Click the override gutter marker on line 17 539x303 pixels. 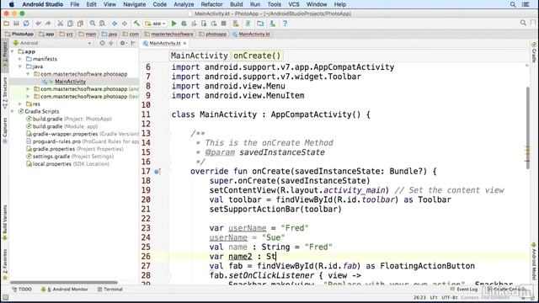click(x=157, y=172)
